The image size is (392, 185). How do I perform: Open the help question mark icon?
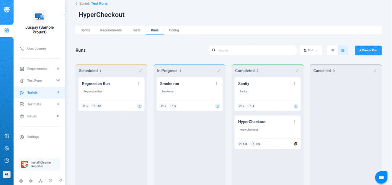(7, 160)
